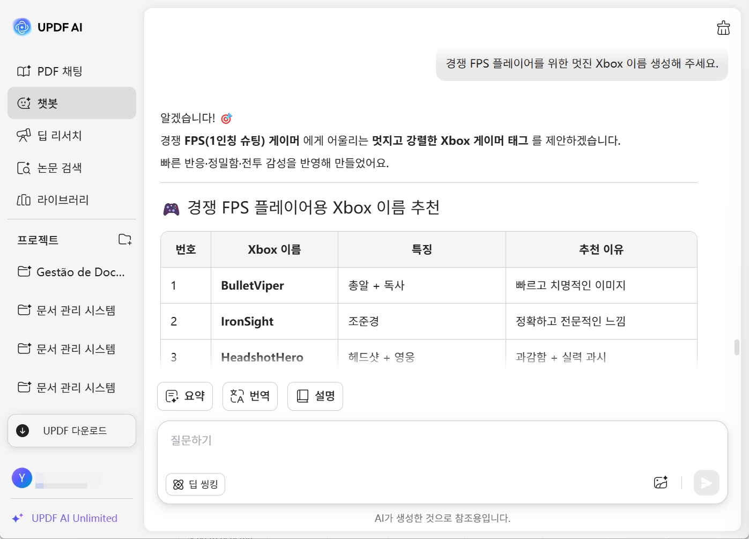Click the HeadshotHero name cell
749x539 pixels.
point(275,354)
